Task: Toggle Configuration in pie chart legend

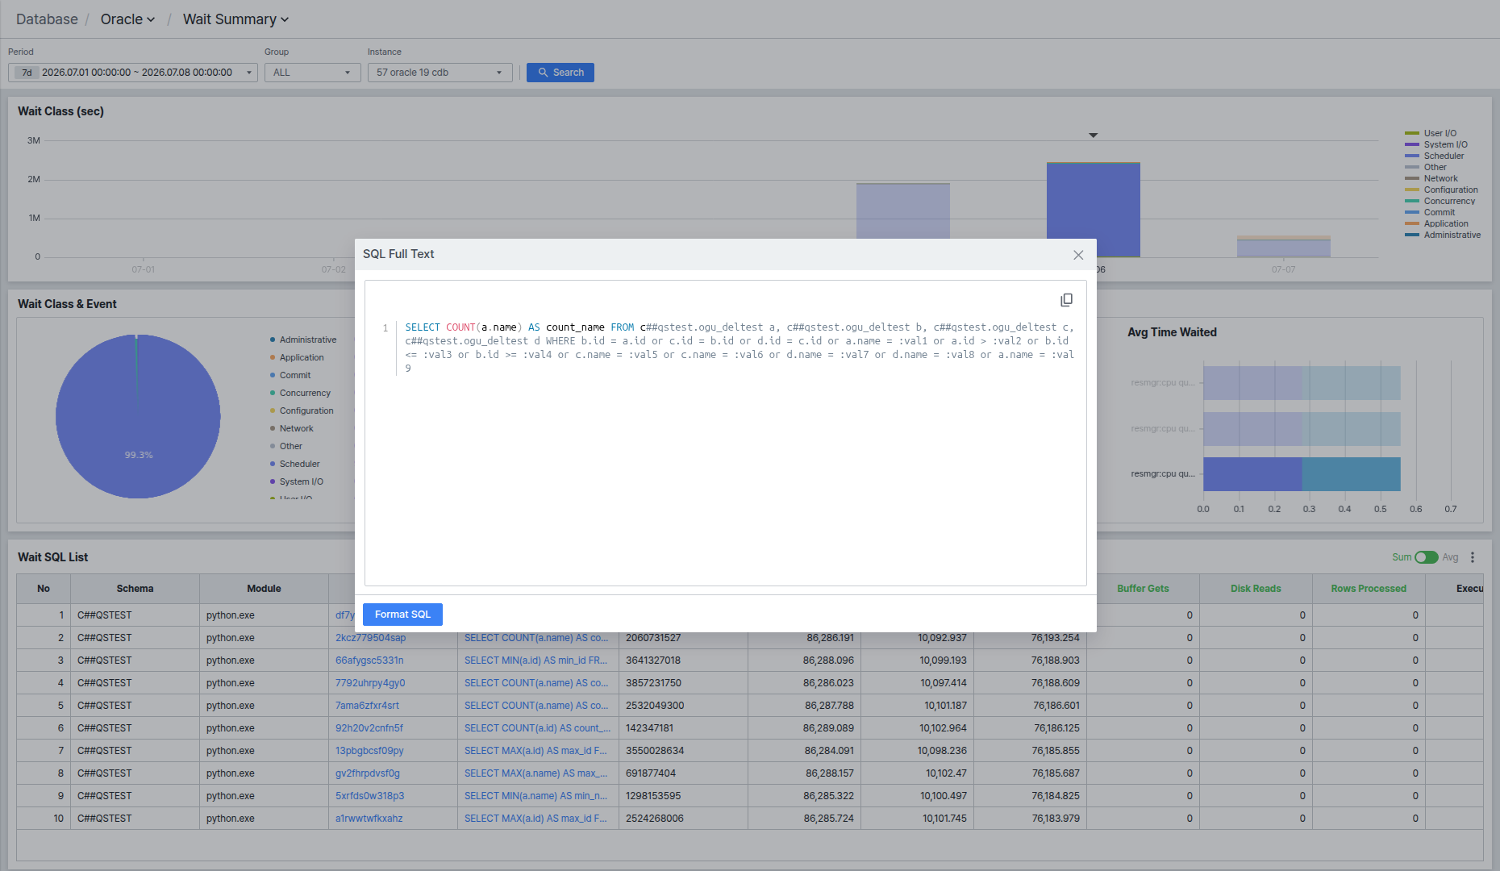Action: click(x=302, y=410)
